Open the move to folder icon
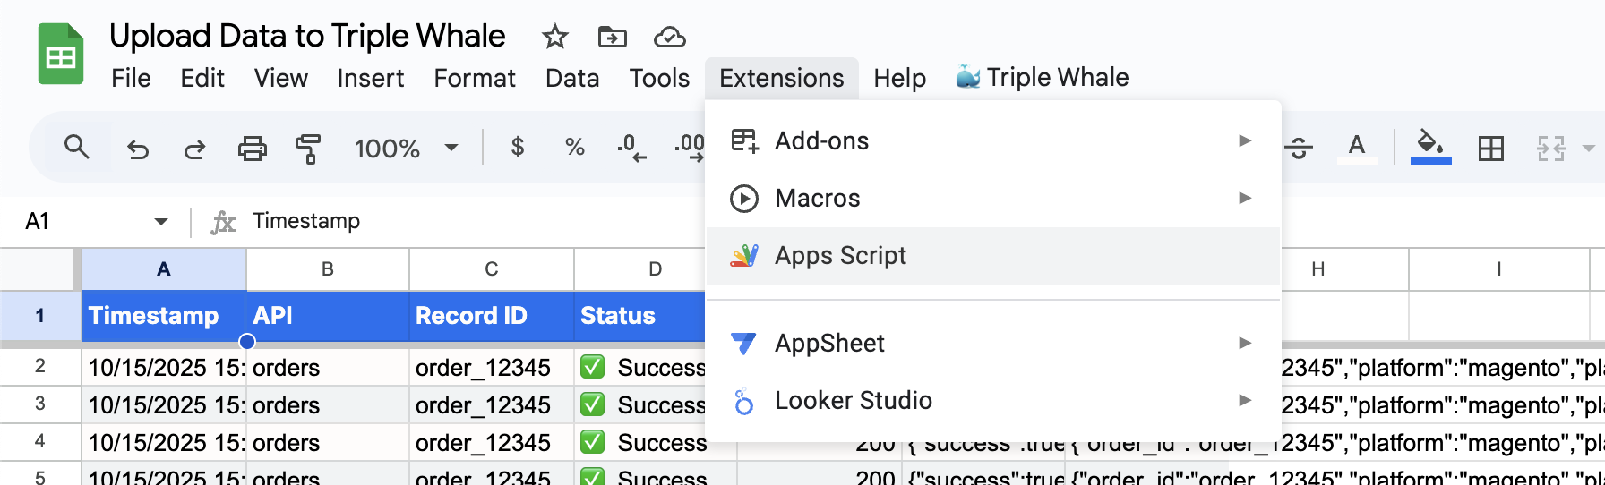 [613, 37]
